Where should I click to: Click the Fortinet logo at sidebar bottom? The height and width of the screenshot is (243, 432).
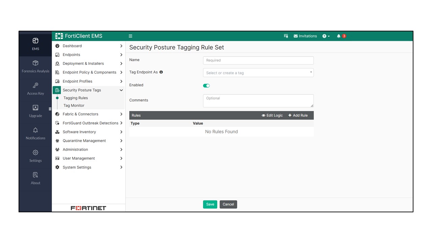[88, 208]
